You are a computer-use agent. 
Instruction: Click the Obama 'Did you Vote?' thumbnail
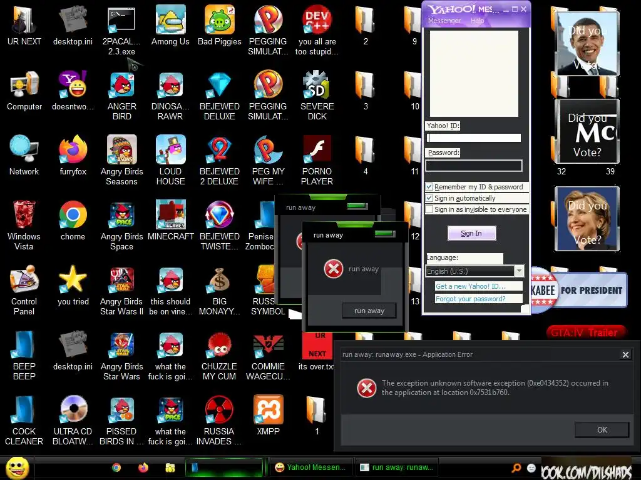(x=587, y=44)
